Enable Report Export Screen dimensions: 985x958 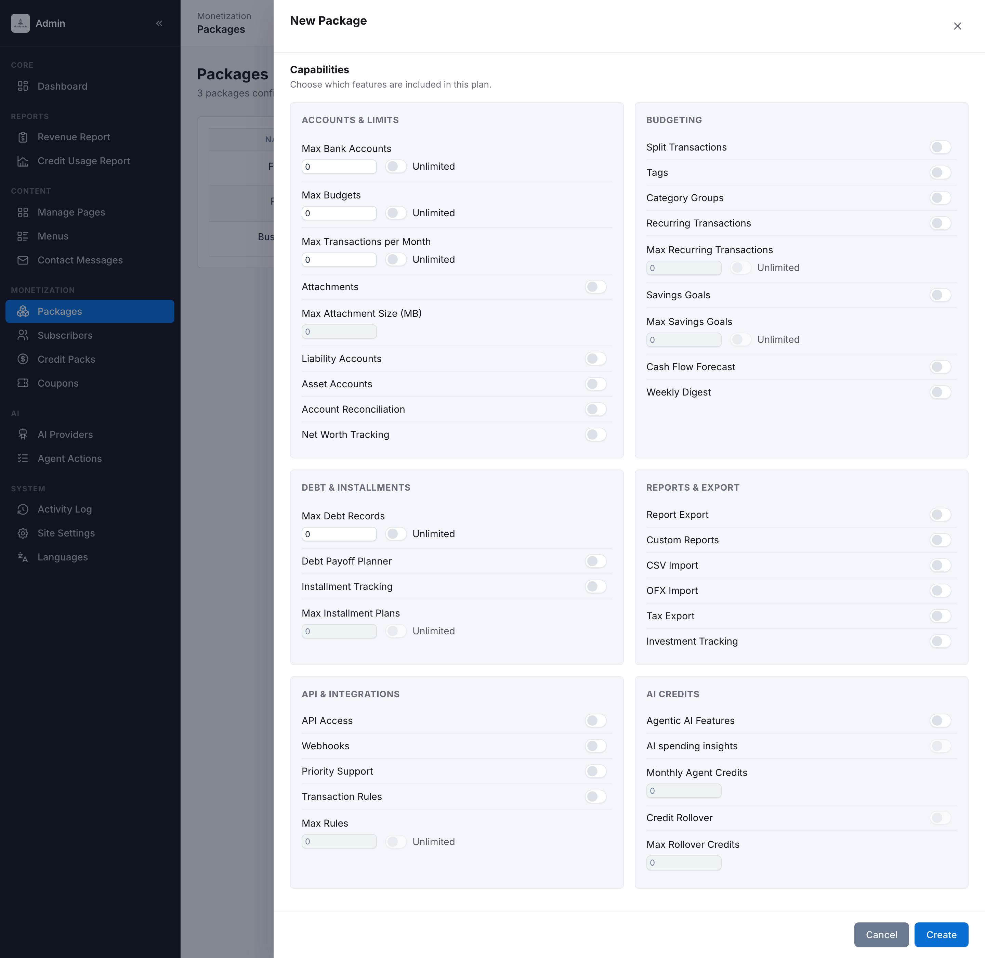(x=940, y=515)
